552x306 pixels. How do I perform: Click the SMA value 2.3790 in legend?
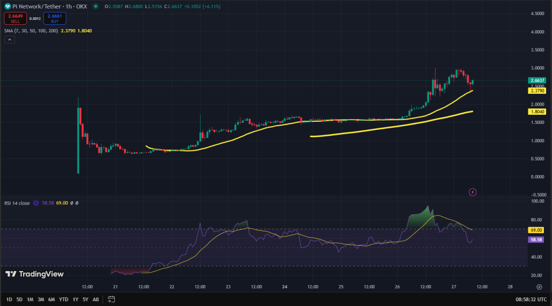click(68, 31)
